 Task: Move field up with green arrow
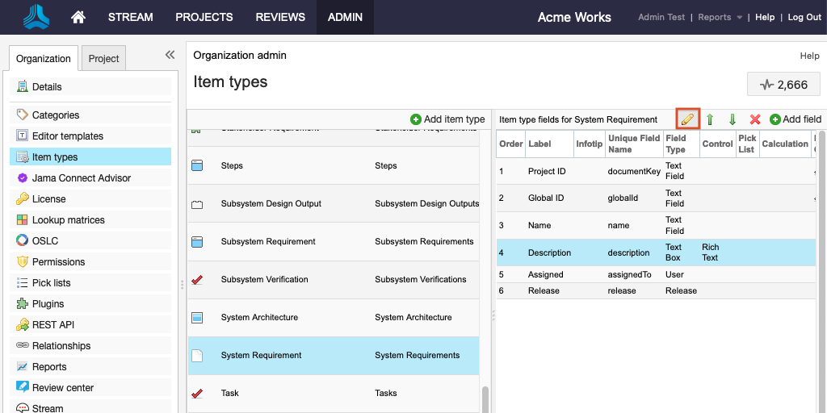(x=710, y=119)
